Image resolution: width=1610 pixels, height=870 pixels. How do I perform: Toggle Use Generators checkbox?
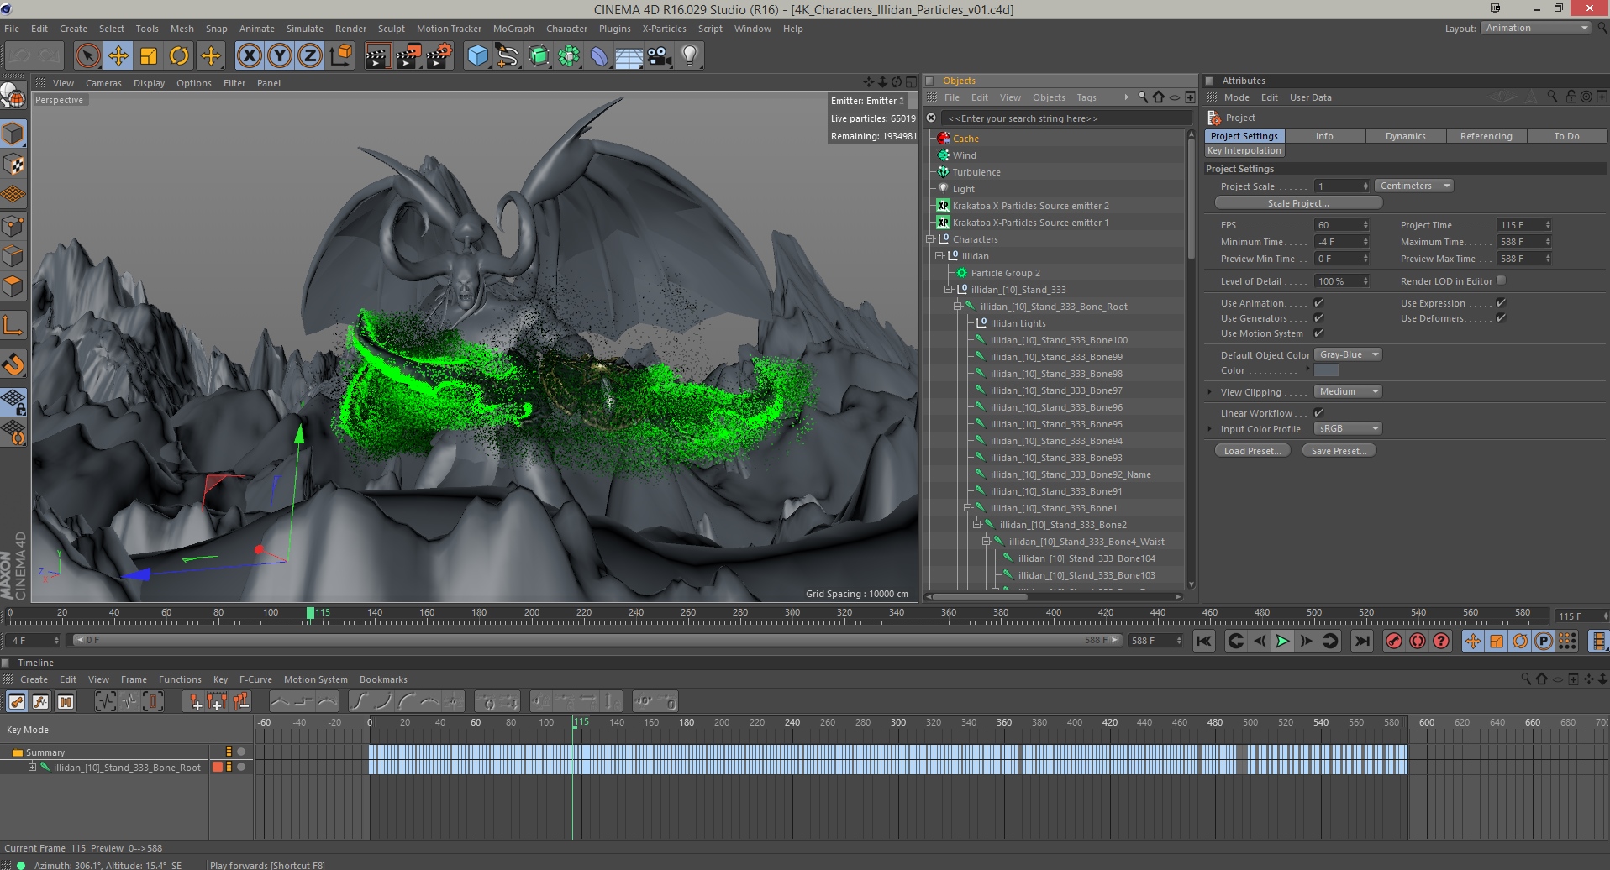1318,318
